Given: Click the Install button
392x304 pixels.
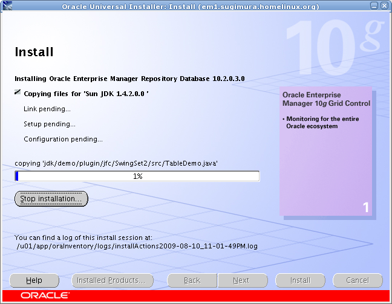Looking at the screenshot, I should coord(300,280).
